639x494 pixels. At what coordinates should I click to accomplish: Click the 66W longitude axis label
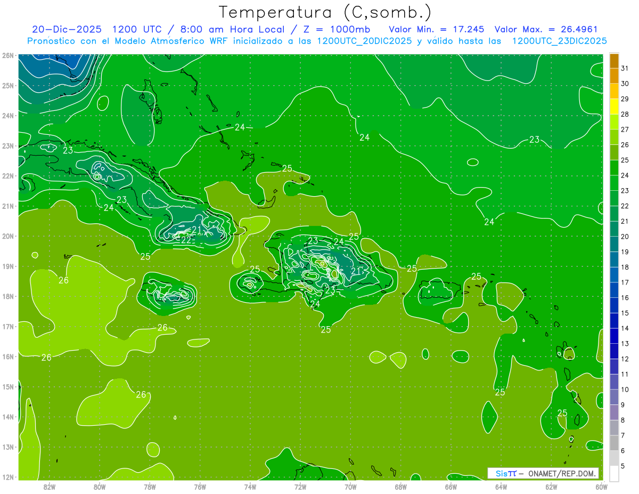click(450, 487)
